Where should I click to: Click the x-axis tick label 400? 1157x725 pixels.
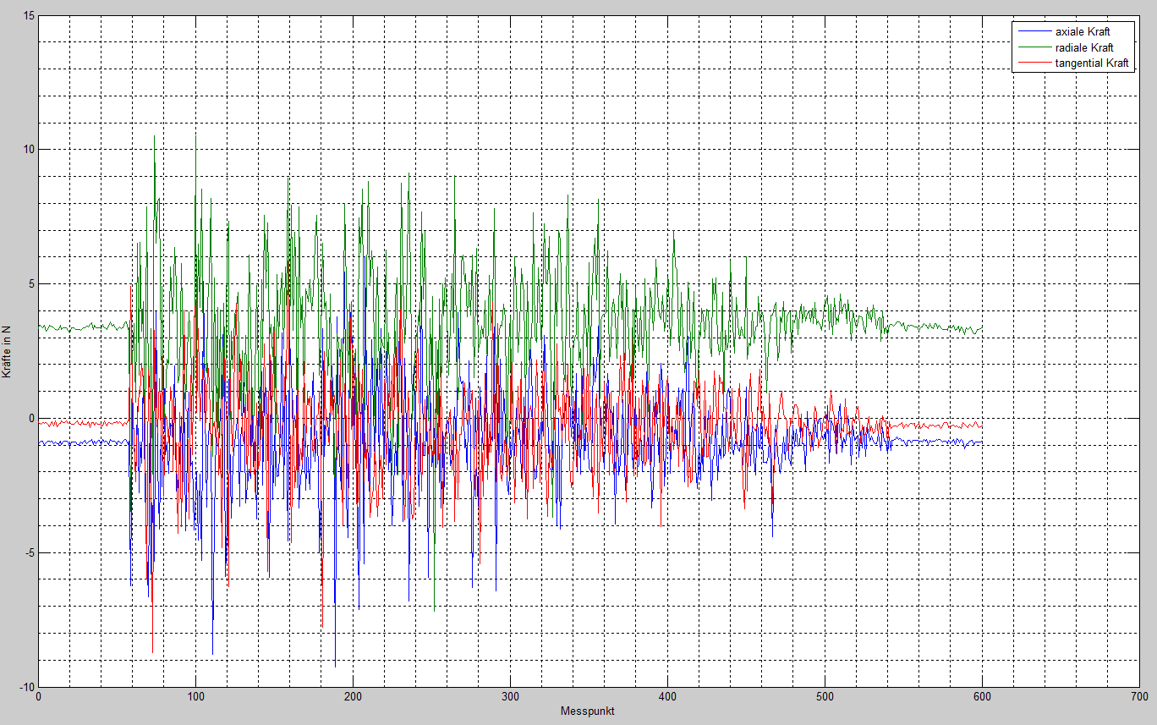(667, 697)
